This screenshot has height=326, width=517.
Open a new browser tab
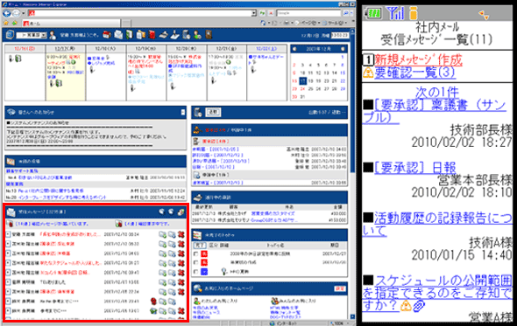[126, 24]
